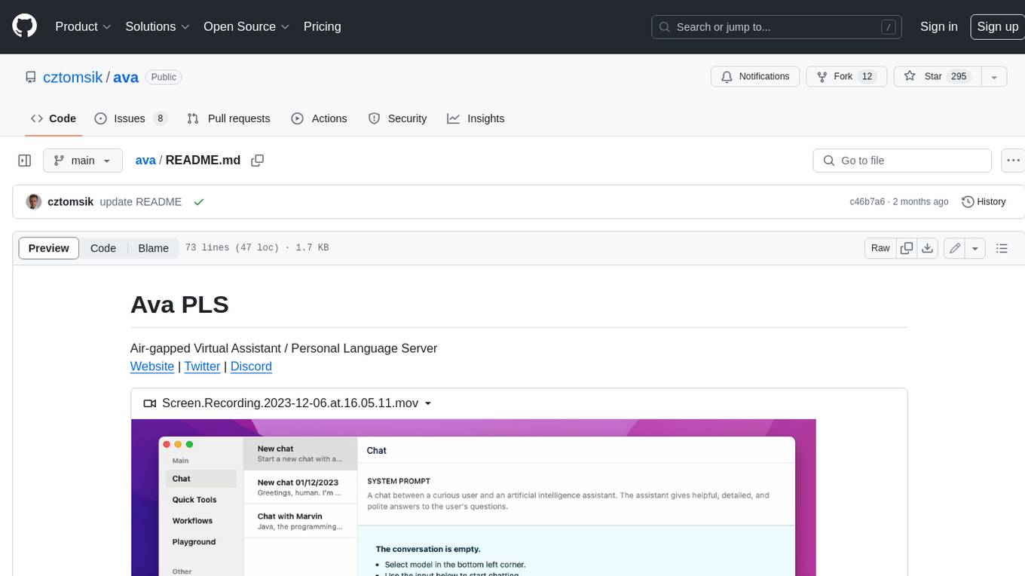Go to ava root in breadcrumb
This screenshot has height=576, width=1025.
point(145,160)
